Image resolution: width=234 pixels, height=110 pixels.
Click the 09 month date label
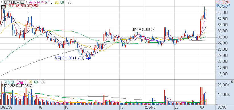(41, 107)
